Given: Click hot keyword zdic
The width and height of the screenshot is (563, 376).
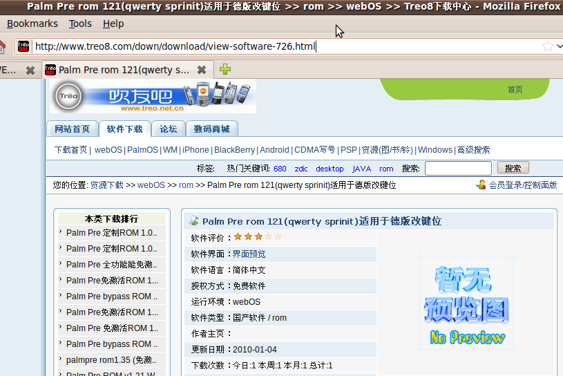Looking at the screenshot, I should (301, 169).
